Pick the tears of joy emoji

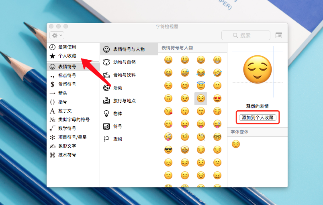(201, 73)
